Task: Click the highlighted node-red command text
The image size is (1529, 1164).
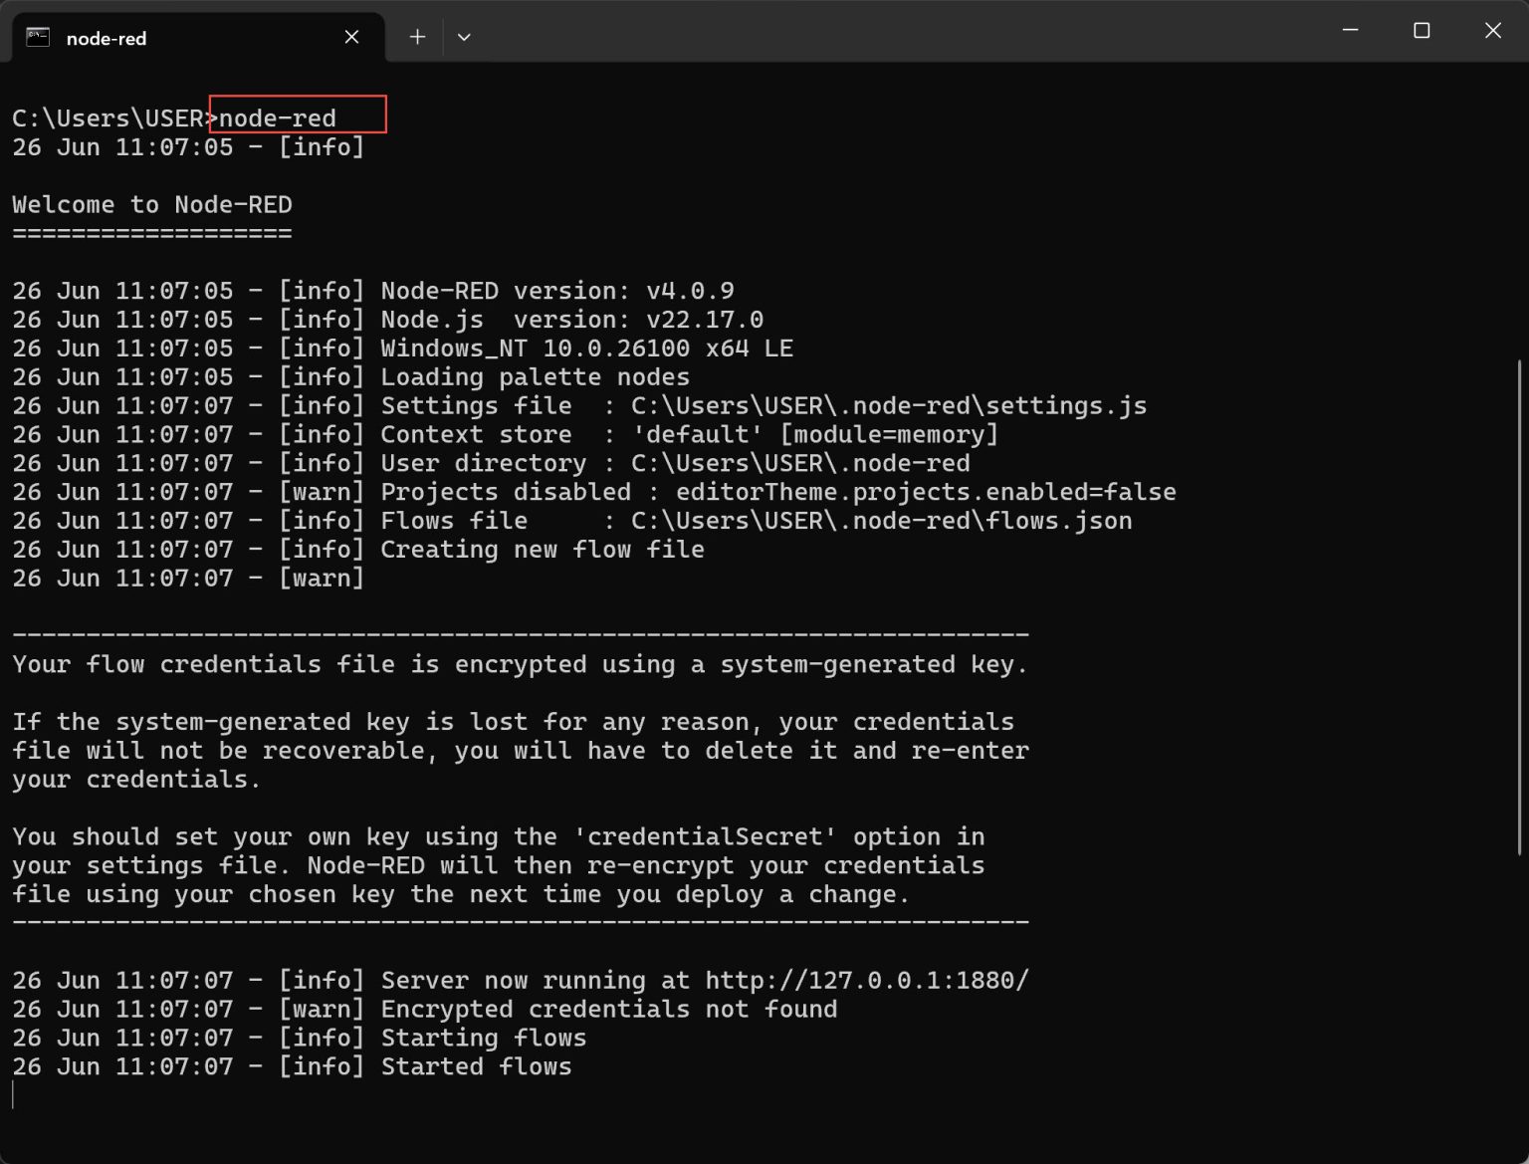Action: [276, 116]
